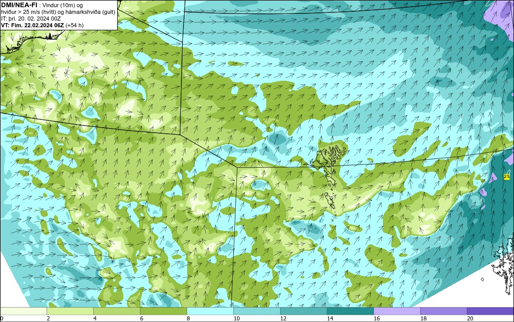Click the teal 12–14 m/s legend swatch
The width and height of the screenshot is (514, 322).
(304, 311)
